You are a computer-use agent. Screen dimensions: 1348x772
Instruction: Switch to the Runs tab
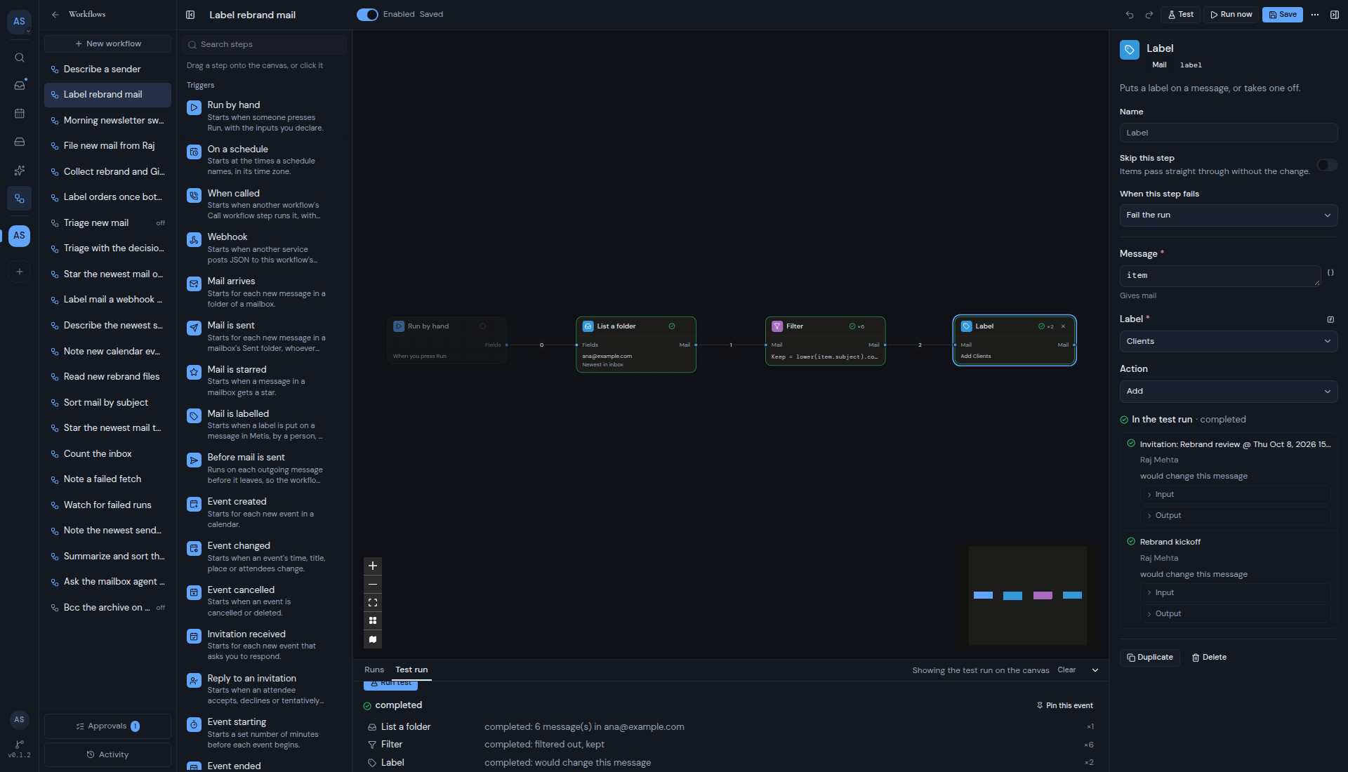(374, 670)
